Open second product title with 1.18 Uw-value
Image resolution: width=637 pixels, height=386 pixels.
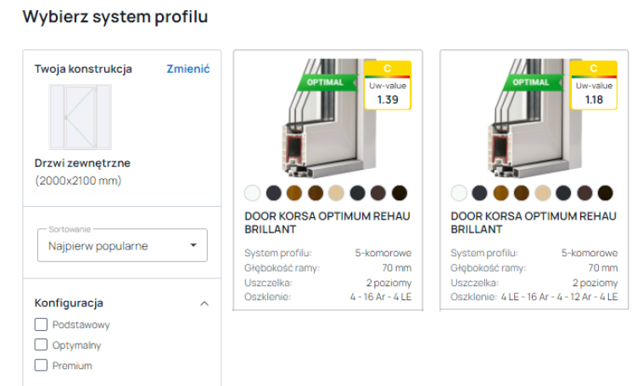point(534,222)
